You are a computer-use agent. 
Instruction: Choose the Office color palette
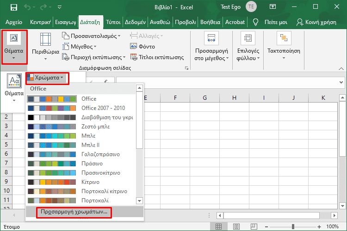click(82, 98)
